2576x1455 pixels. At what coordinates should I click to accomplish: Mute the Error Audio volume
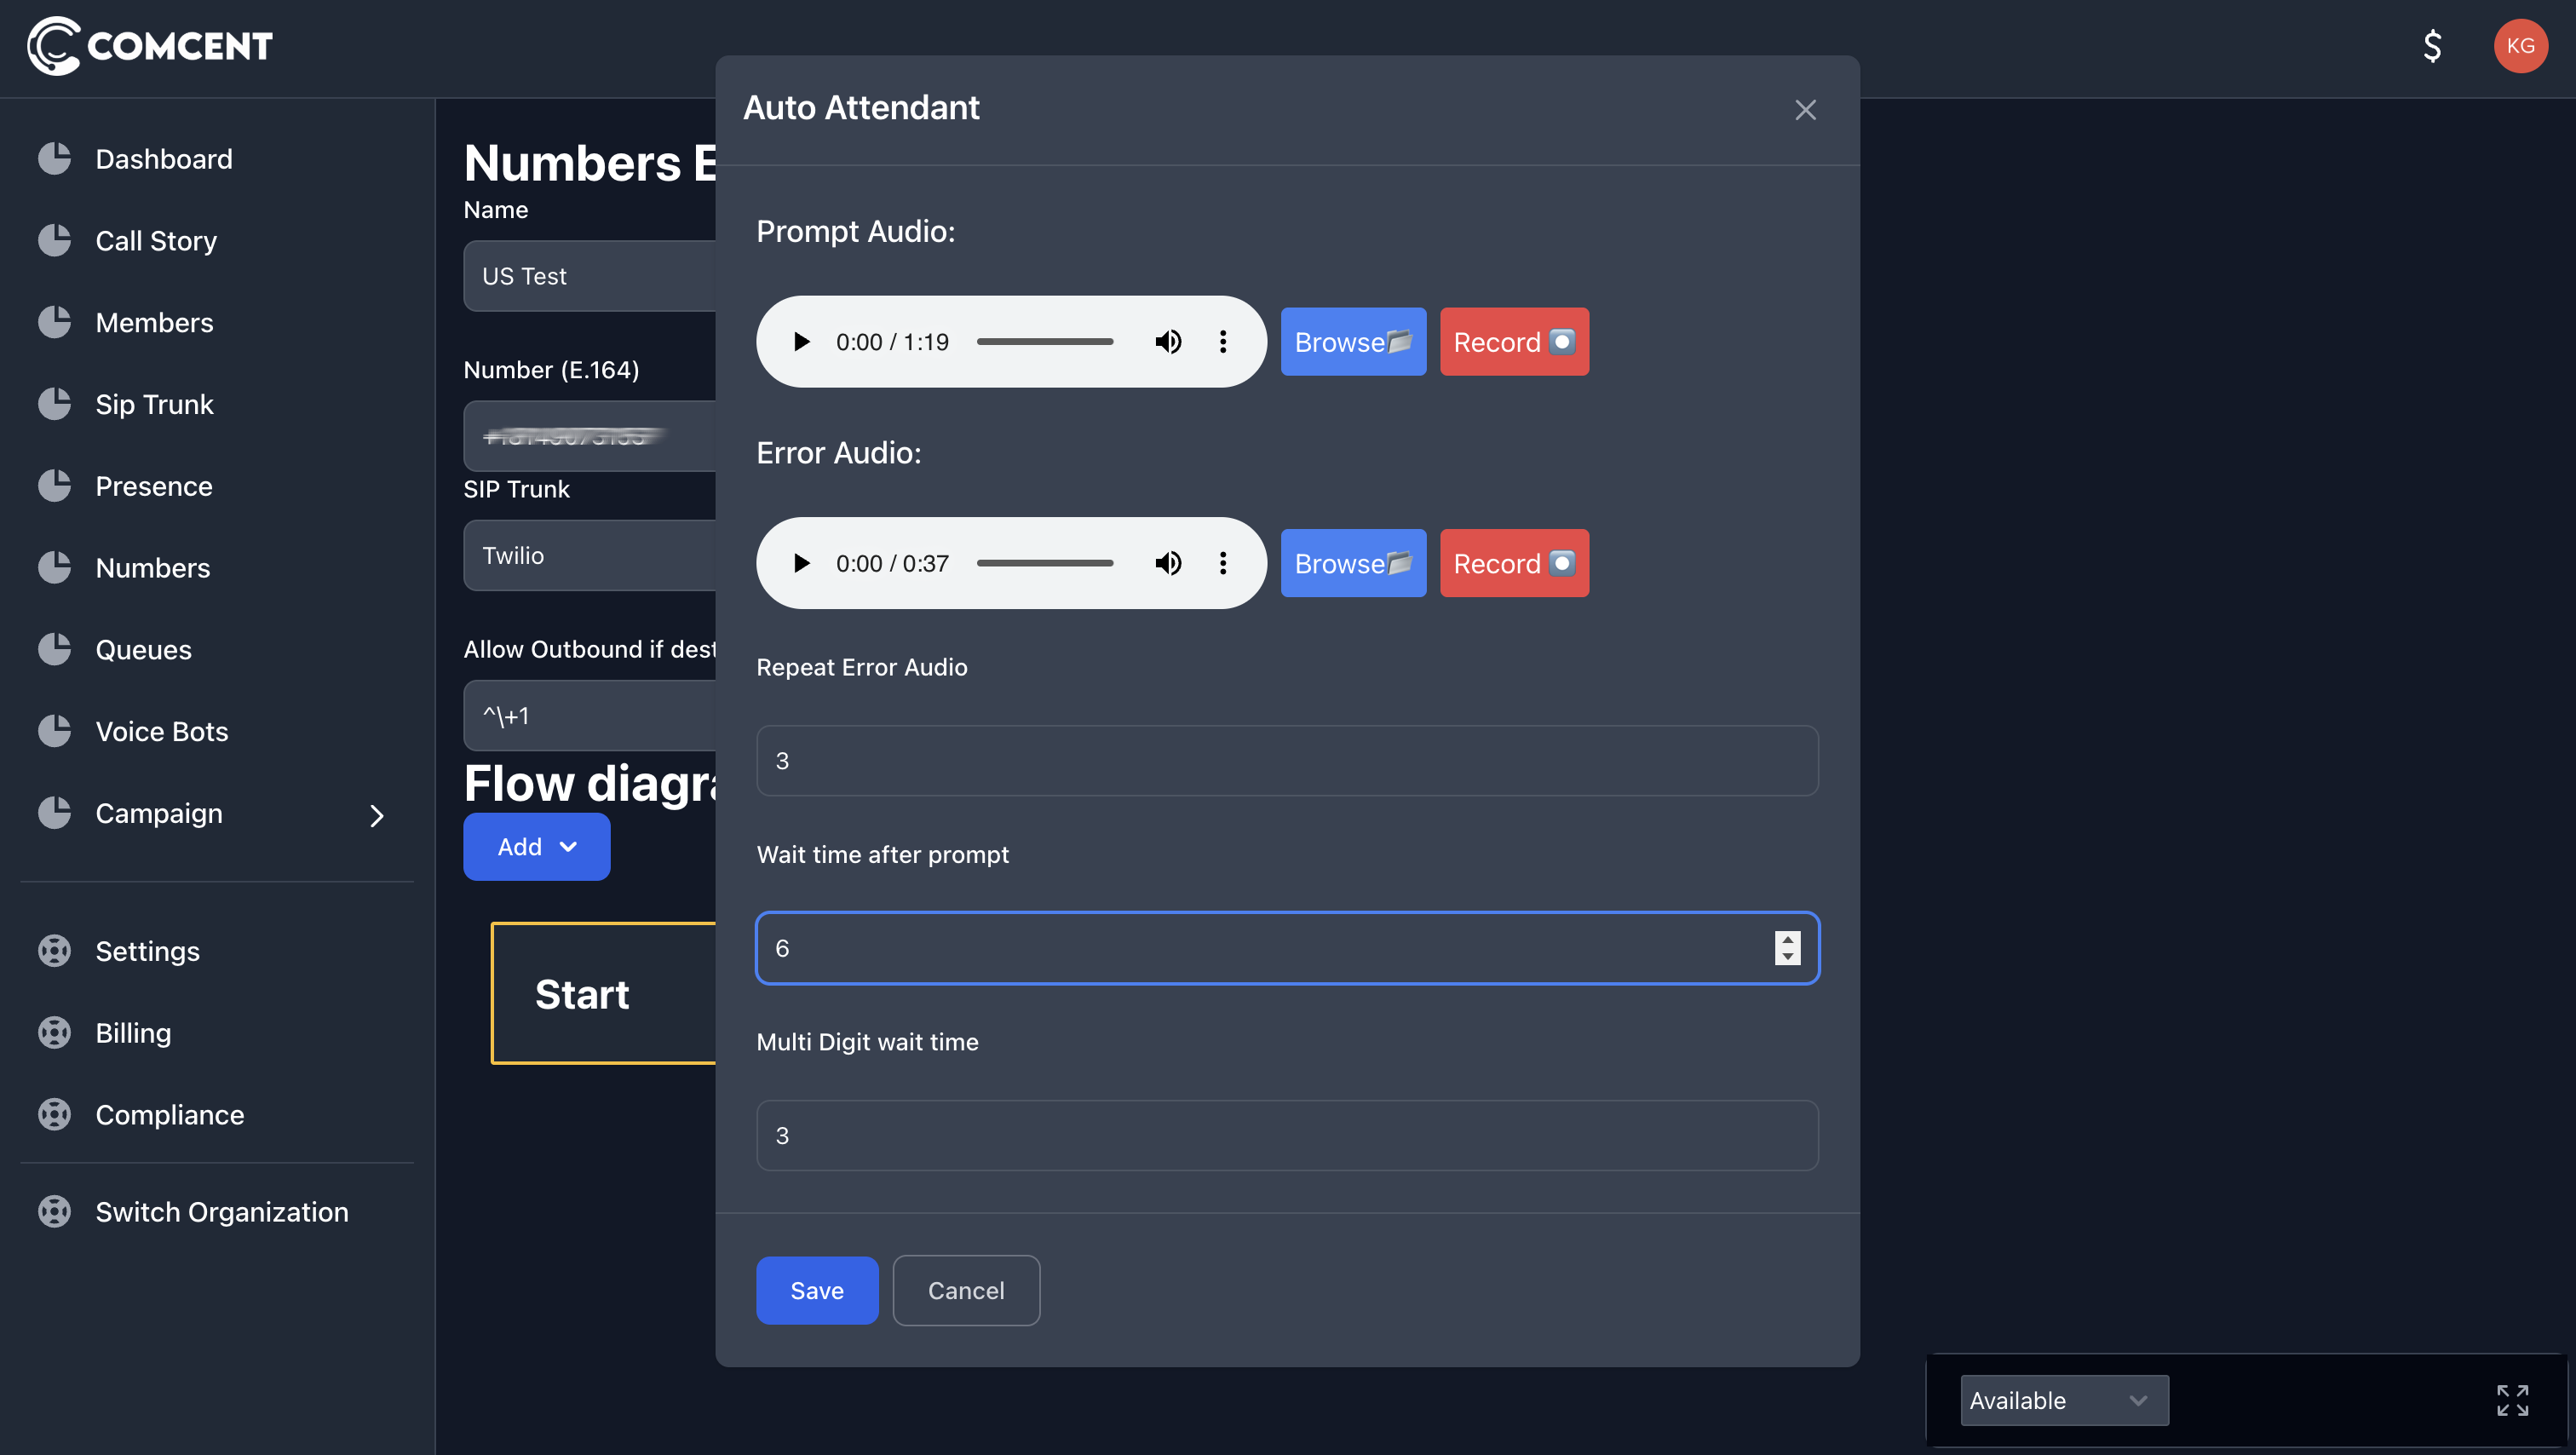(1168, 563)
